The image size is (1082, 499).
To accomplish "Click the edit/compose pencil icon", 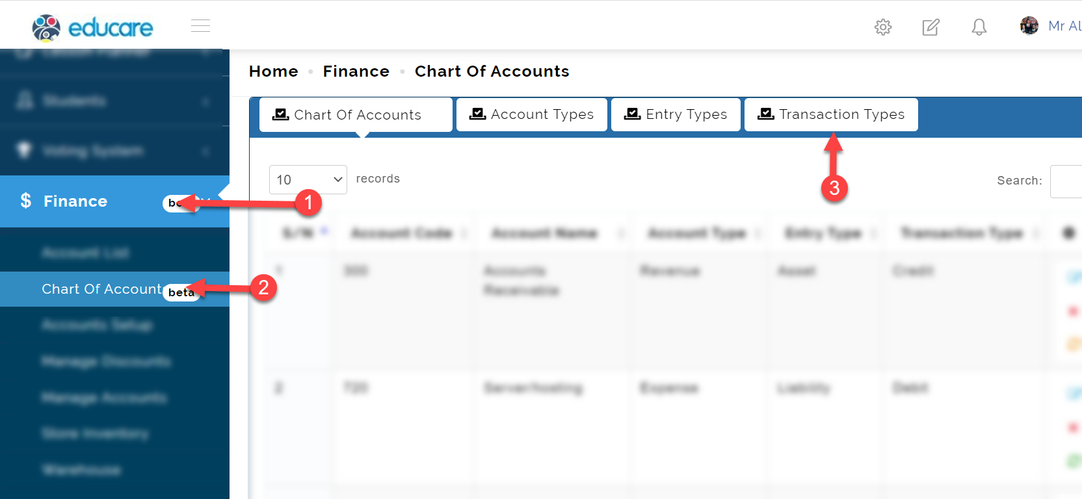I will 930,27.
